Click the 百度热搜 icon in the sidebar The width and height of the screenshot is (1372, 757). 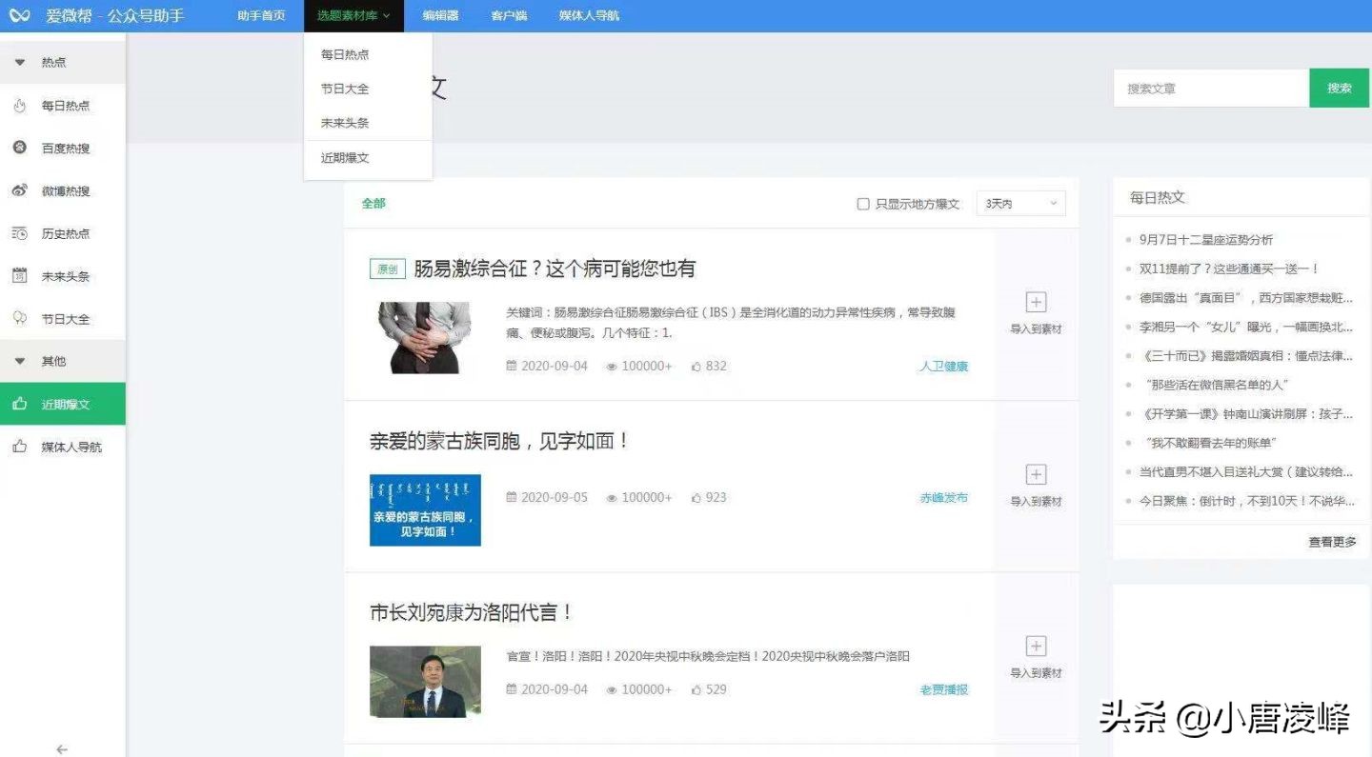click(21, 148)
